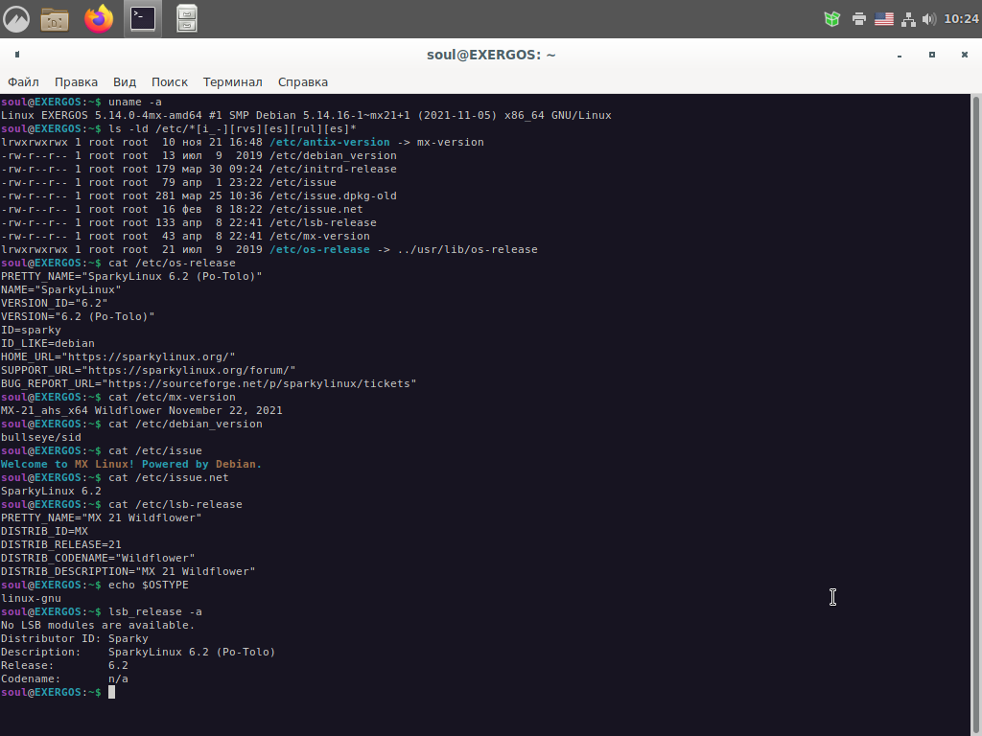Click the 'Codename: n/a' line
Screen dimensions: 982x736
click(x=64, y=679)
